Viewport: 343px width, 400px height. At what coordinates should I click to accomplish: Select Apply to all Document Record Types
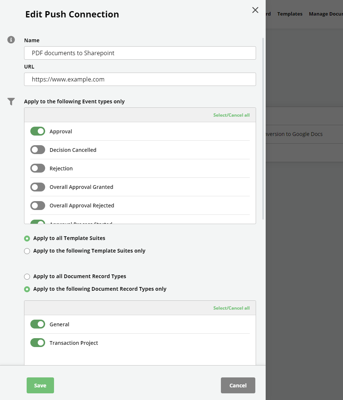tap(27, 277)
